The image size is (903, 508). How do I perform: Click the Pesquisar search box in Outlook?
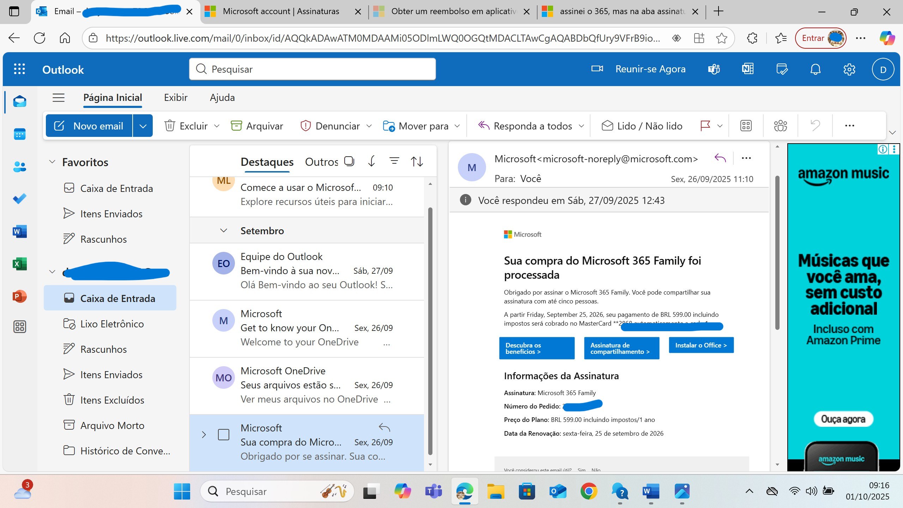tap(312, 69)
